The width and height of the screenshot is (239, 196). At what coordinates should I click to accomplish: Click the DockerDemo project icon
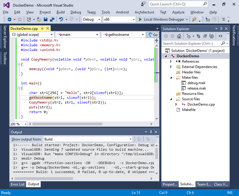coord(173,56)
